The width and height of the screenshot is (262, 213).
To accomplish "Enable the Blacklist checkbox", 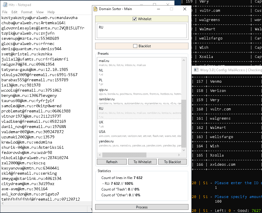I will coord(135,46).
